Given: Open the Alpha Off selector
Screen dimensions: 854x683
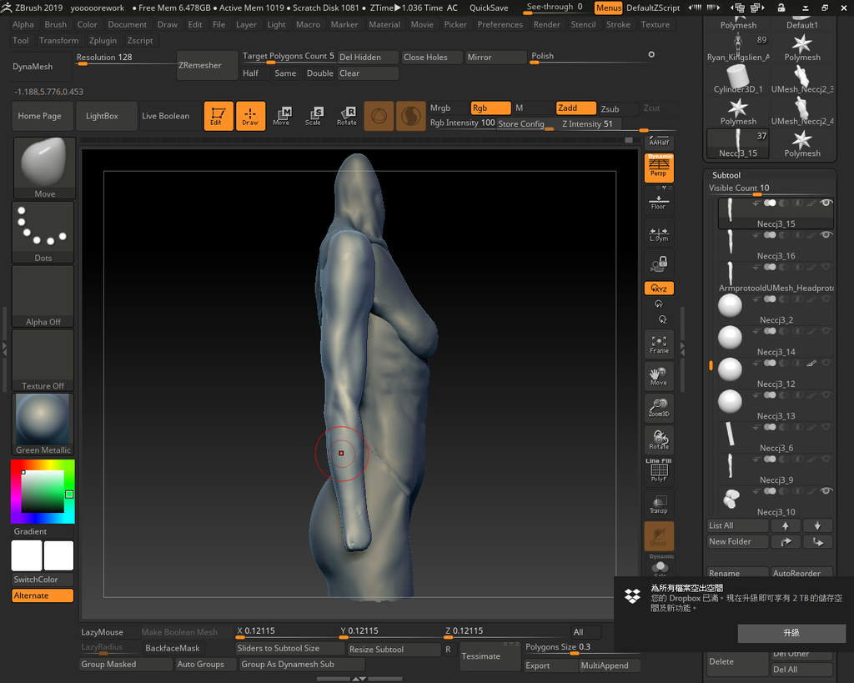Looking at the screenshot, I should 43,296.
